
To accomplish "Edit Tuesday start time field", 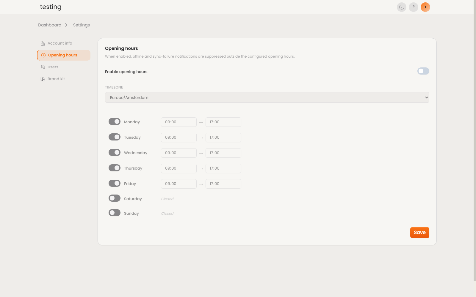I will point(179,138).
